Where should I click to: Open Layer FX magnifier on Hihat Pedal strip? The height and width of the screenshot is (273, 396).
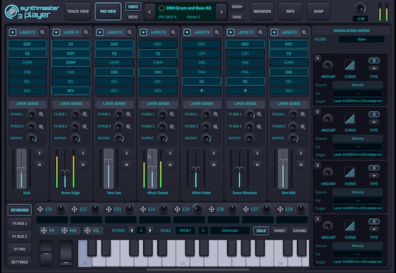click(x=217, y=32)
